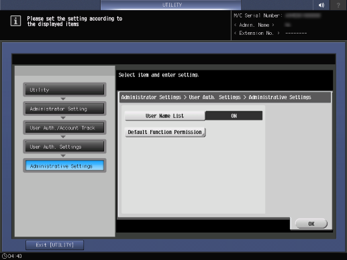Click the Extension No. label
The width and height of the screenshot is (347, 260).
click(256, 33)
